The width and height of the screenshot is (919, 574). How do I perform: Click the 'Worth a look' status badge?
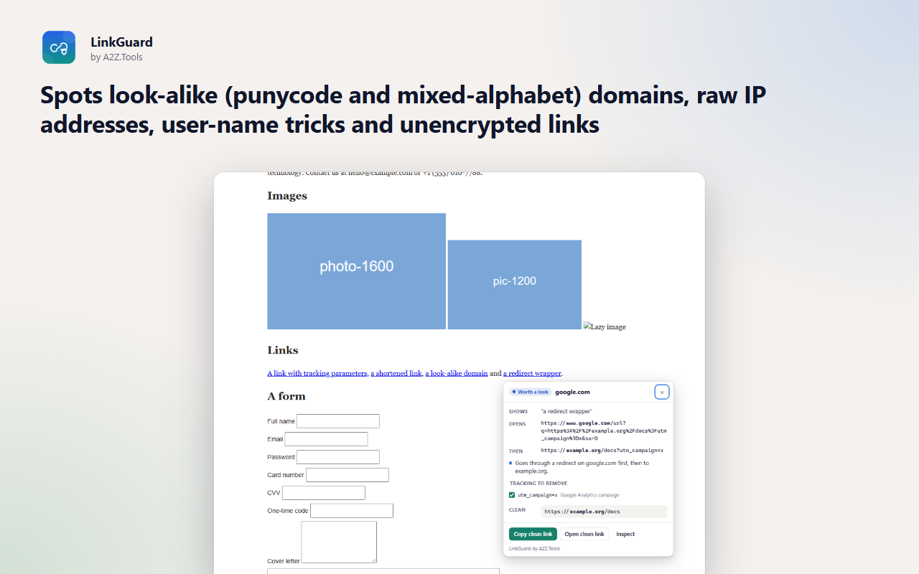point(531,392)
